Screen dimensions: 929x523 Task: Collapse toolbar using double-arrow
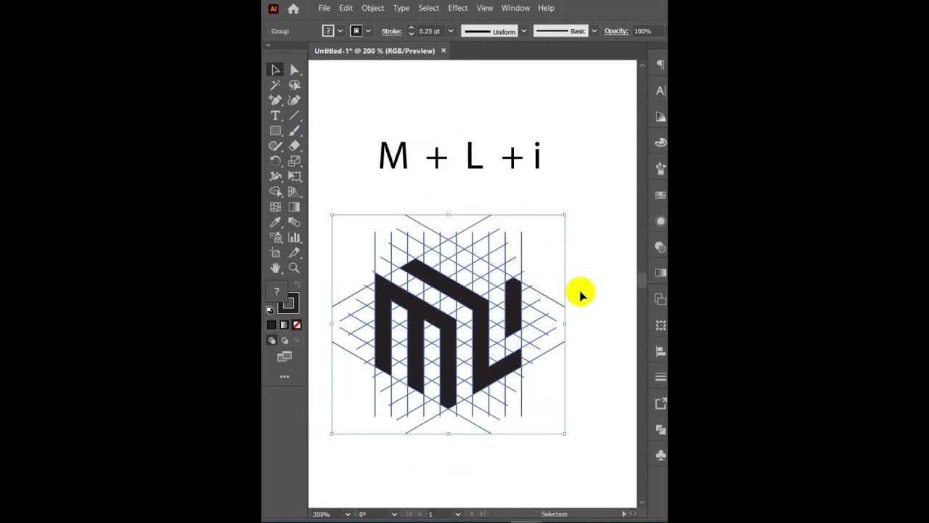[268, 46]
